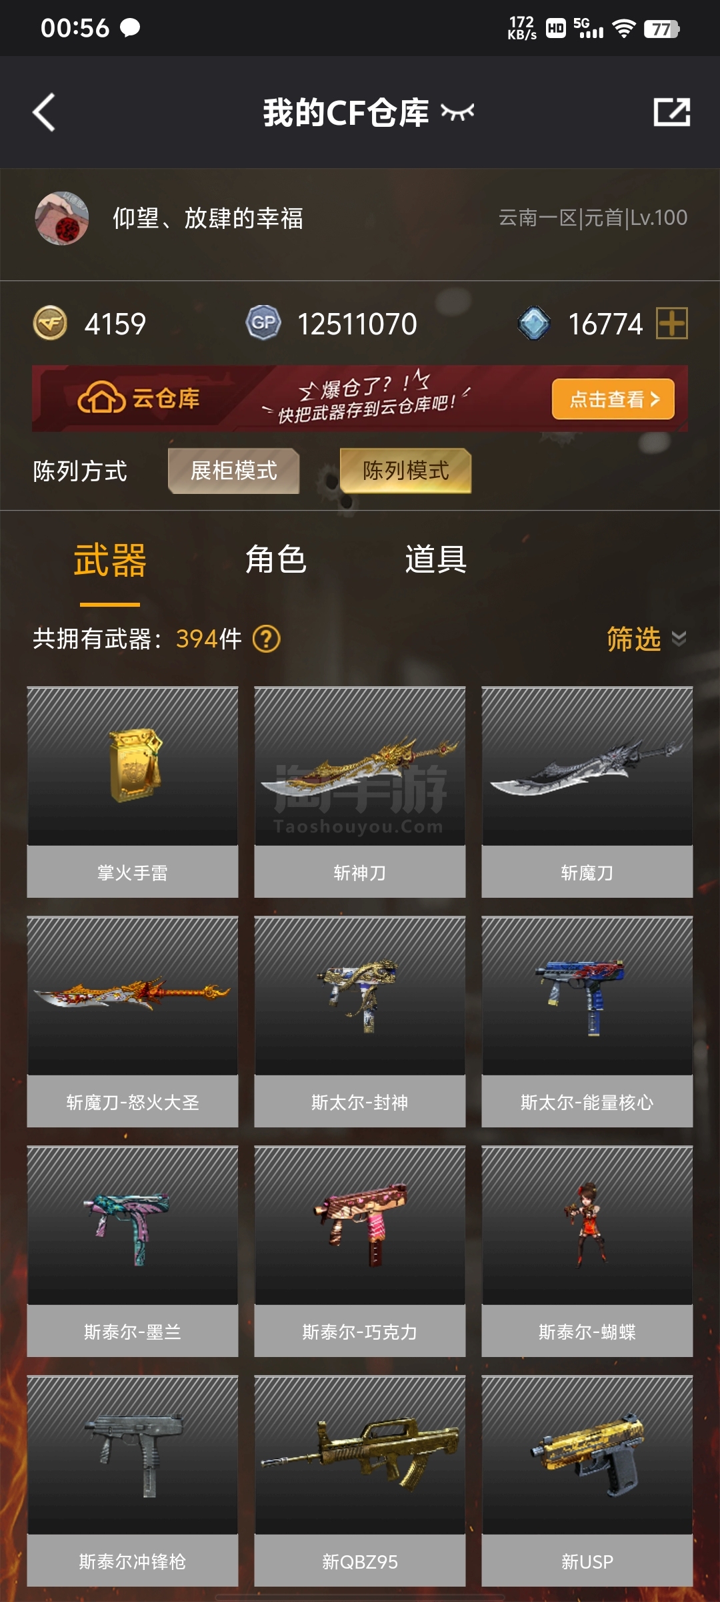Tap the back arrow icon
The width and height of the screenshot is (720, 1602).
pos(44,112)
